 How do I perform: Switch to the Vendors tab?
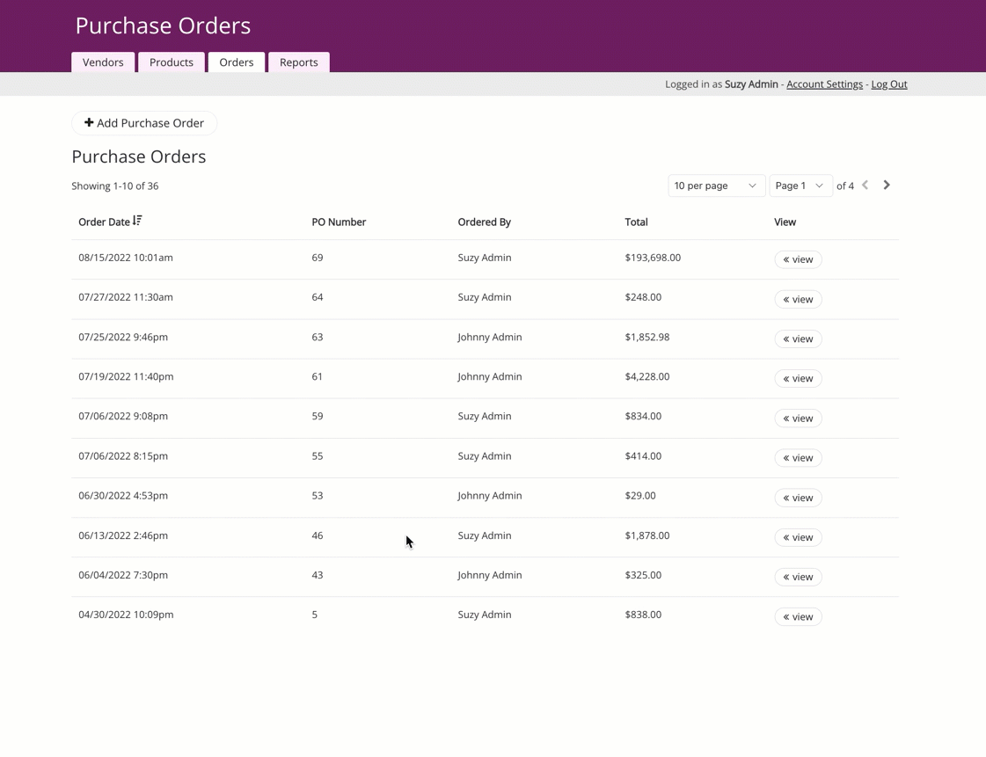point(103,62)
